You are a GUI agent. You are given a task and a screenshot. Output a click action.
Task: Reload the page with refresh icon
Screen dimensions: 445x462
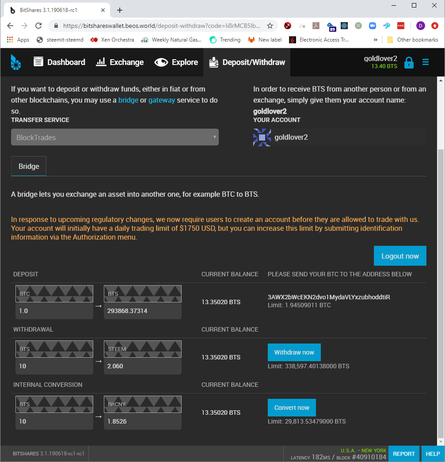click(x=38, y=26)
